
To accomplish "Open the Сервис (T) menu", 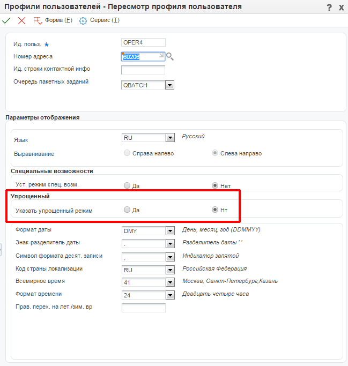I will [x=104, y=20].
